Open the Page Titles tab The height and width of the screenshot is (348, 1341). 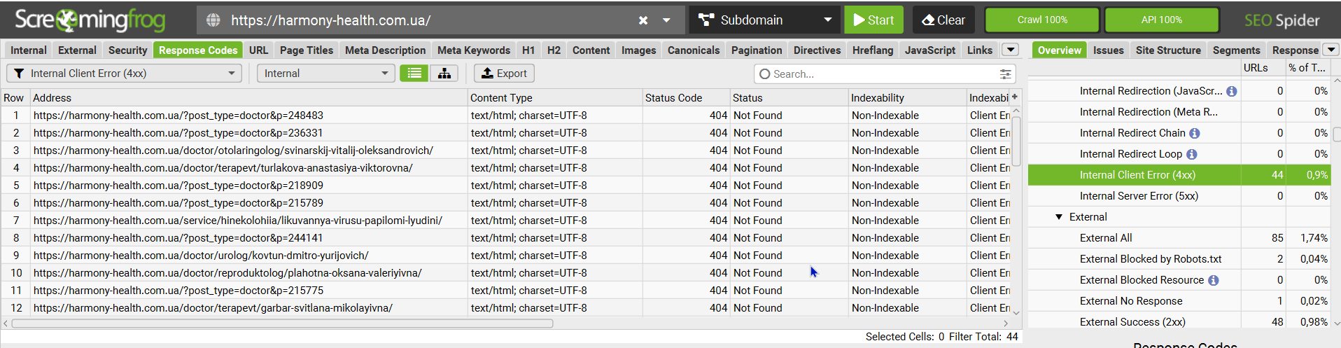tap(307, 50)
